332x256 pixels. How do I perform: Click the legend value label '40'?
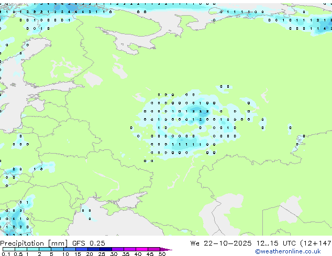pyautogui.click(x=138, y=254)
